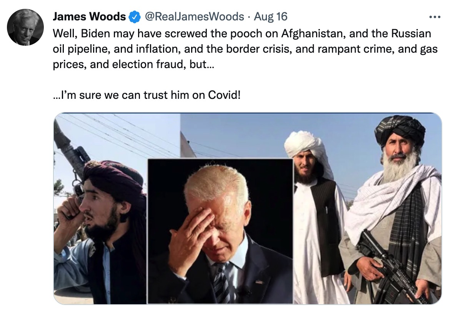This screenshot has width=453, height=310.
Task: Open the @RealJamesWoods handle link
Action: pos(194,17)
